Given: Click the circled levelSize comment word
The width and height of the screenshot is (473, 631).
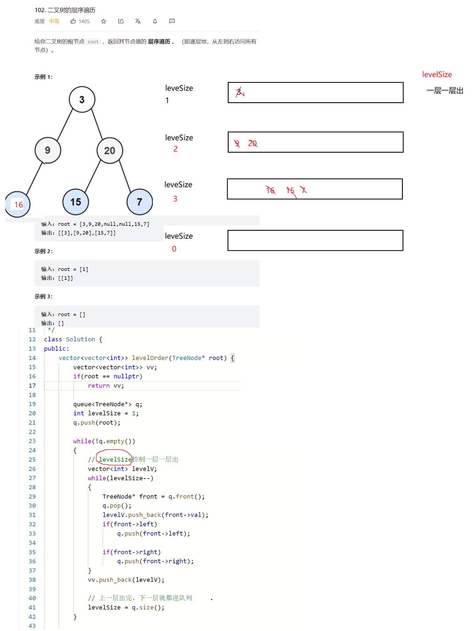Looking at the screenshot, I should click(x=115, y=459).
